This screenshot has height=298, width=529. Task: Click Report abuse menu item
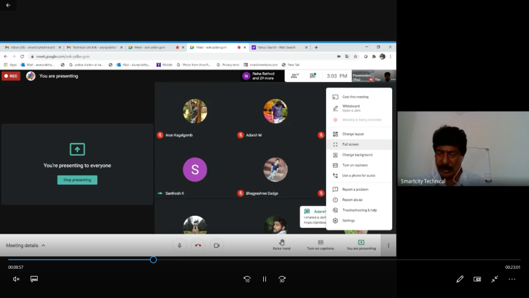(359, 200)
